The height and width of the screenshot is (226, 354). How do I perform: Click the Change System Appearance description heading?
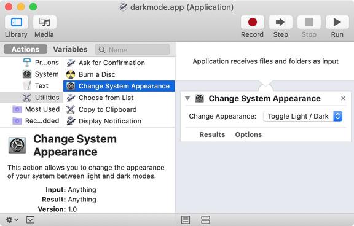[x=75, y=146]
